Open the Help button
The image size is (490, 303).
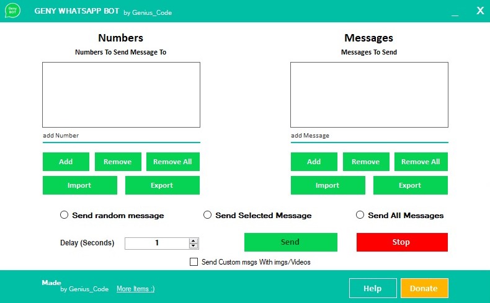[x=373, y=288]
